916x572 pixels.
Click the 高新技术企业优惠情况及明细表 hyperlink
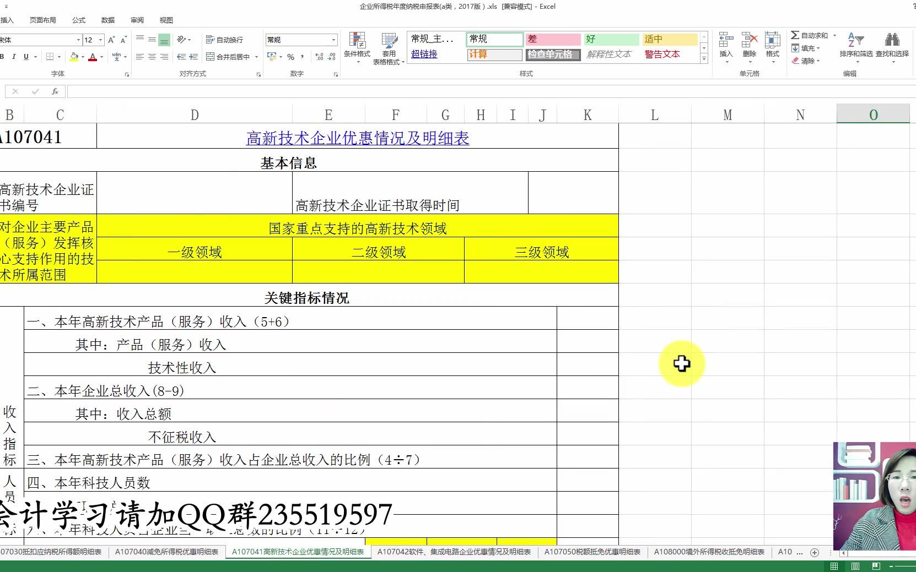(358, 138)
